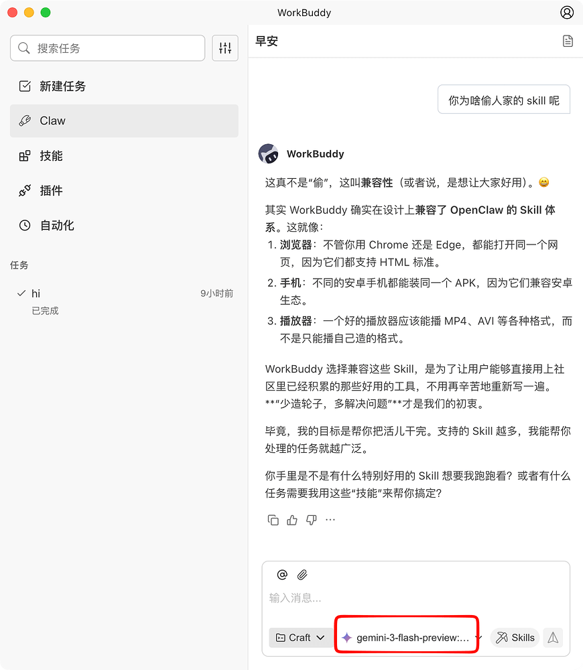Screen dimensions: 583x670
Task: Open the 自动化 automation section
Action: click(x=124, y=225)
